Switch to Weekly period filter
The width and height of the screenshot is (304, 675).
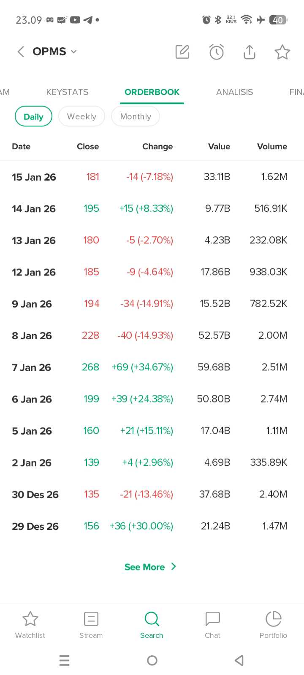(81, 116)
